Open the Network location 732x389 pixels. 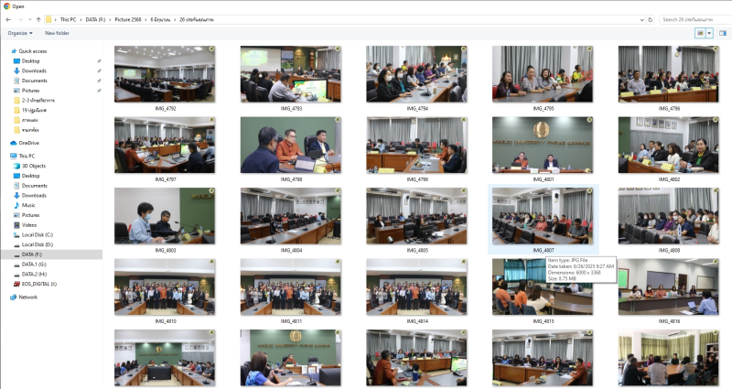tap(28, 297)
